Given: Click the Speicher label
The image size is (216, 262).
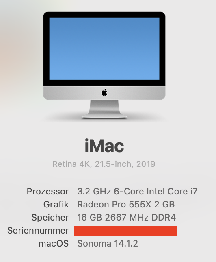Looking at the screenshot, I should [50, 217].
